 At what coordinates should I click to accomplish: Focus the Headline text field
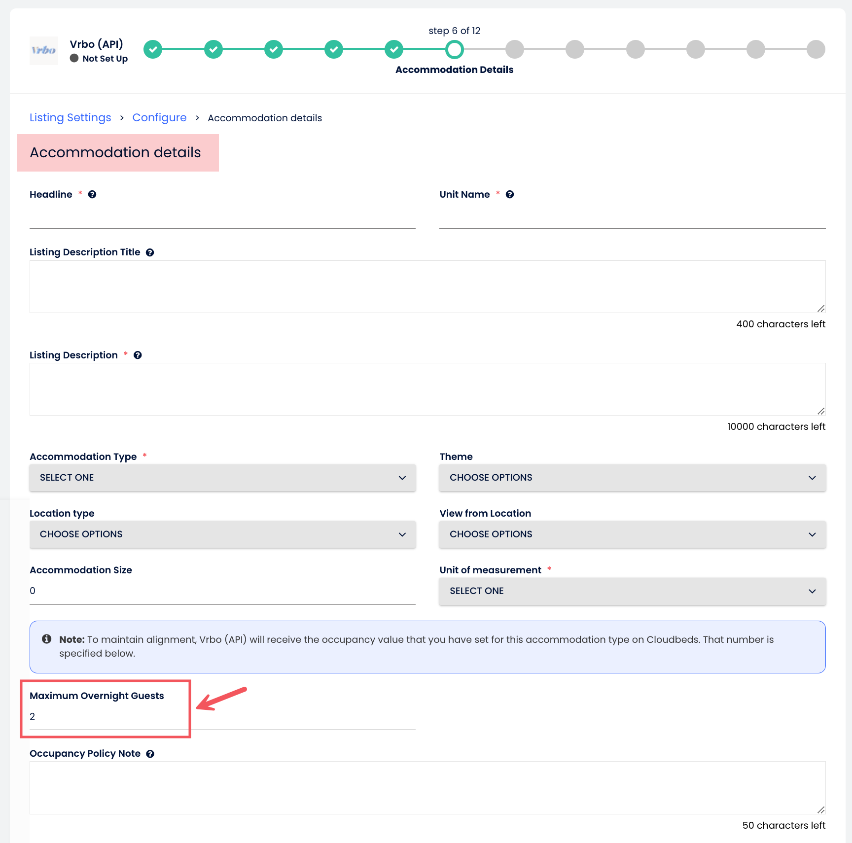point(222,218)
